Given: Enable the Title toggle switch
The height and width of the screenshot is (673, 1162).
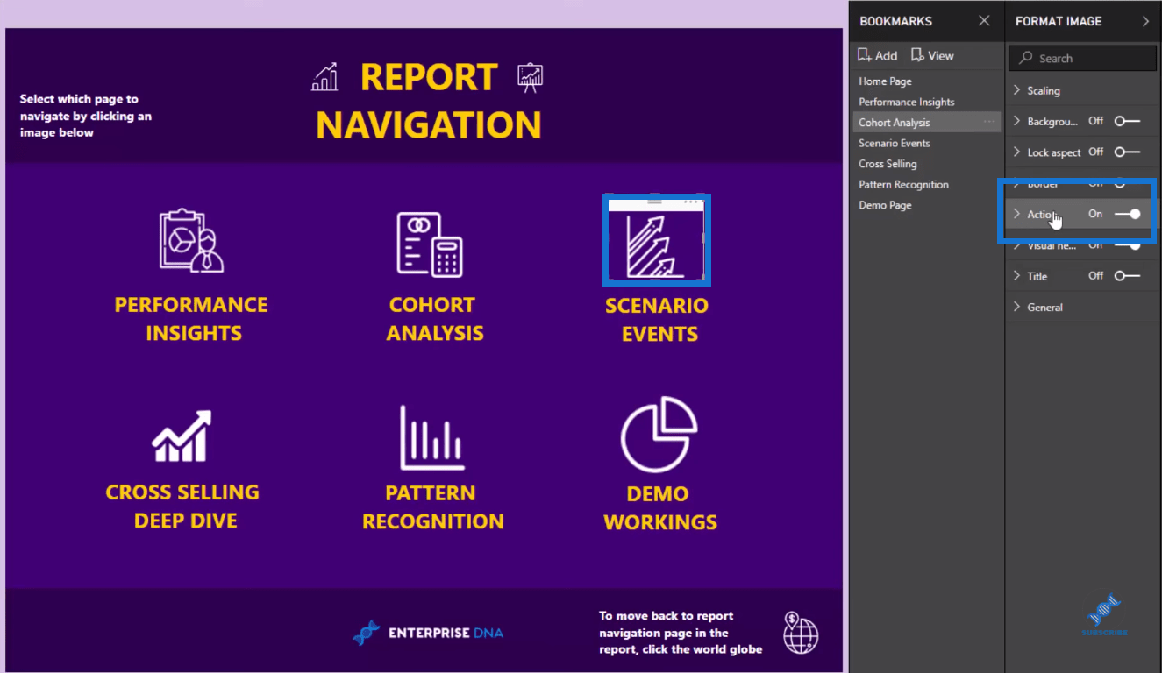Looking at the screenshot, I should [x=1127, y=276].
